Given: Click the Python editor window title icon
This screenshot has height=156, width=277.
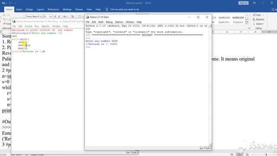Looking at the screenshot, I should click(14, 21).
